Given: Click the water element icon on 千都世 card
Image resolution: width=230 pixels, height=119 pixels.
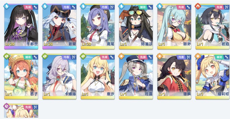Looking at the screenshot, I should pos(6,6).
